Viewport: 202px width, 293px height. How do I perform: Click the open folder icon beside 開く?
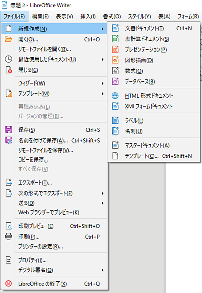(x=8, y=39)
